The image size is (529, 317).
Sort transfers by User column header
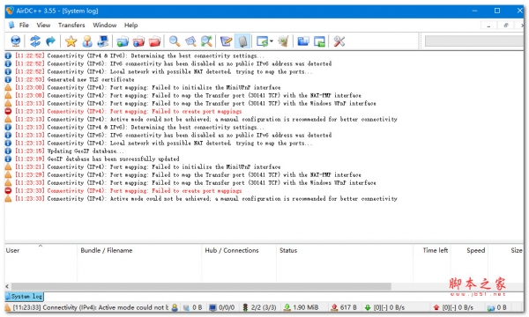pyautogui.click(x=41, y=250)
